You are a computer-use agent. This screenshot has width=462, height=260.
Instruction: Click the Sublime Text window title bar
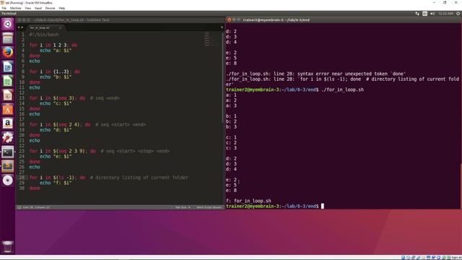click(121, 20)
